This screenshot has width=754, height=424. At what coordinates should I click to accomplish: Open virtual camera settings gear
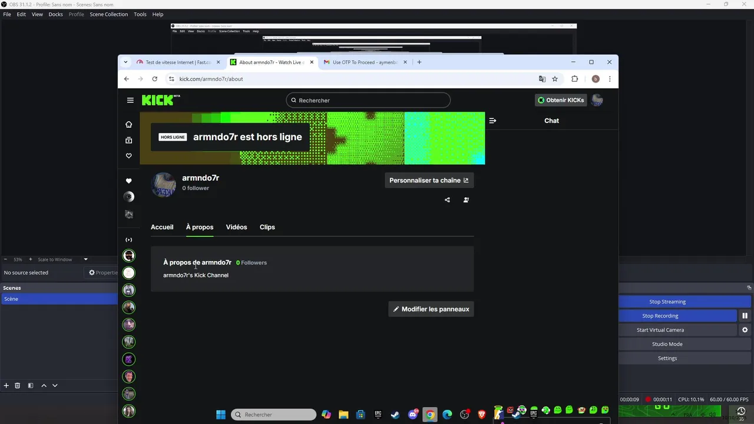click(745, 330)
